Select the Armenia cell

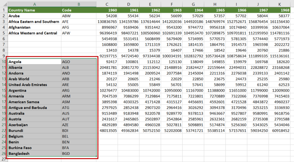click(x=34, y=96)
